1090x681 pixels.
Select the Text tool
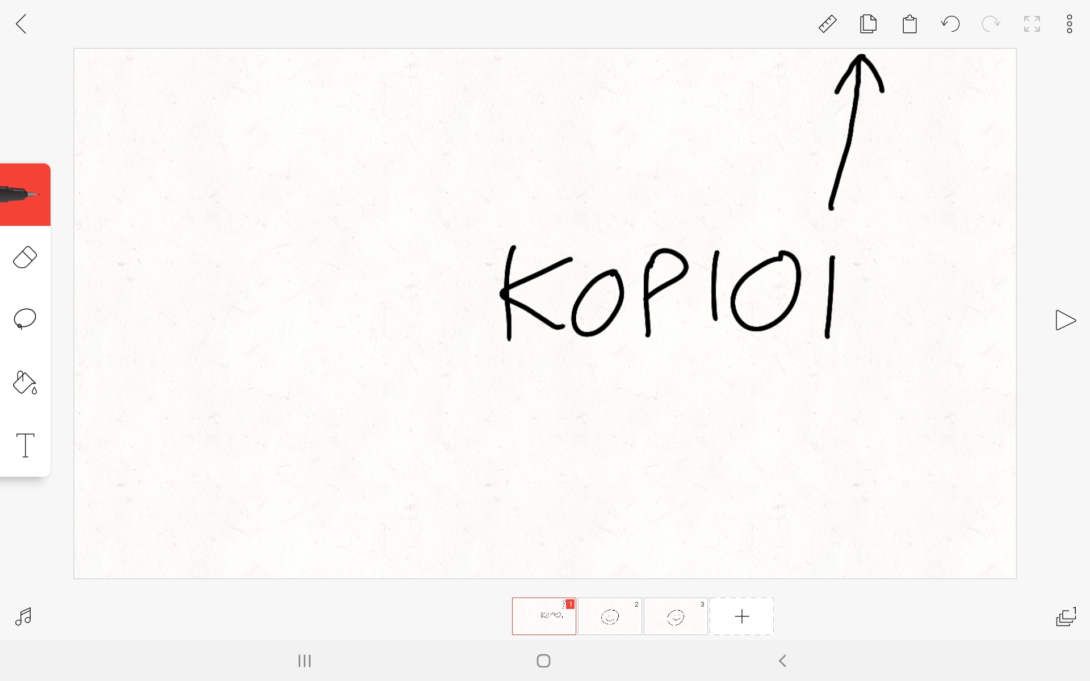pyautogui.click(x=25, y=445)
